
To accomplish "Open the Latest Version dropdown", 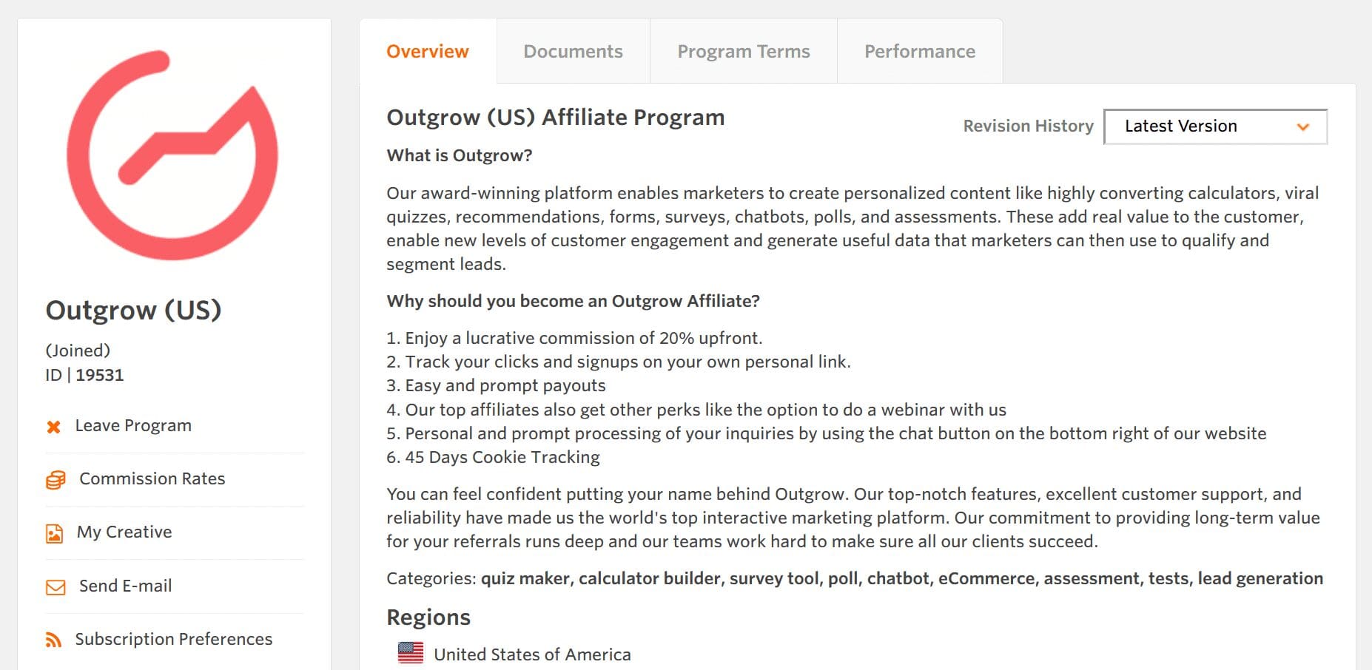I will point(1215,126).
